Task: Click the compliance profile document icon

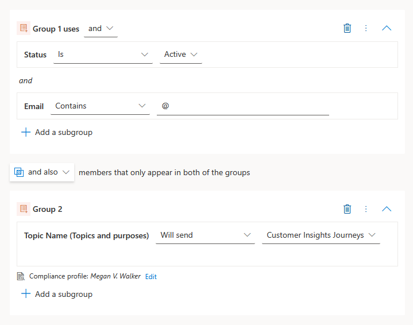Action: (x=21, y=276)
